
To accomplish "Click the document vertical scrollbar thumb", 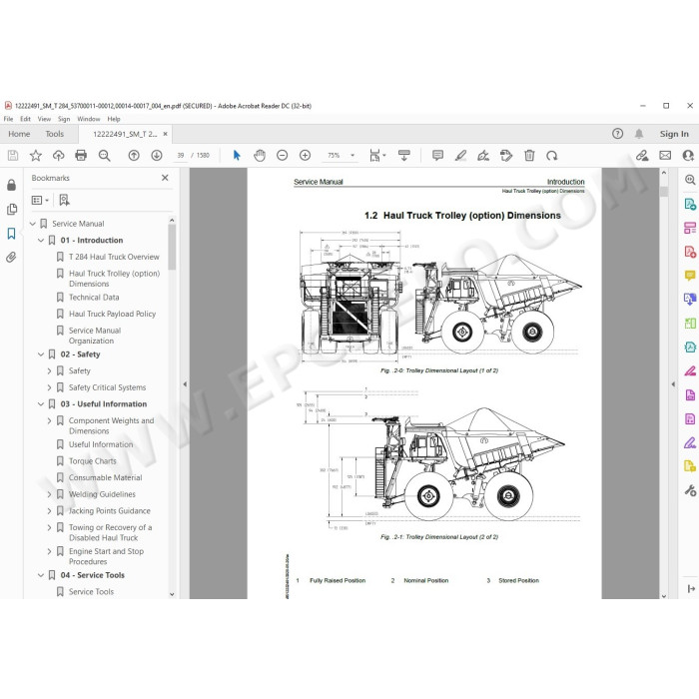I will 664,192.
